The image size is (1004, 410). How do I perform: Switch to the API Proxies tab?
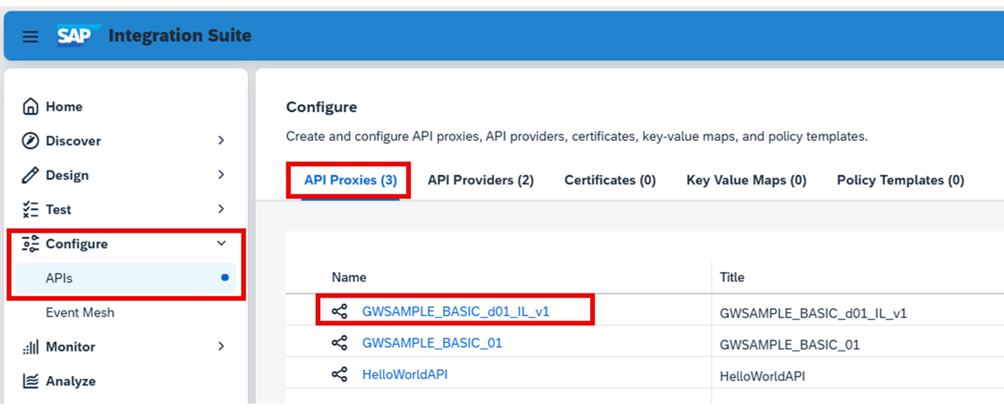pyautogui.click(x=351, y=181)
